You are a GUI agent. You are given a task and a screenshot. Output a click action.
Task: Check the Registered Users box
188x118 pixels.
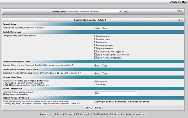click(95, 45)
